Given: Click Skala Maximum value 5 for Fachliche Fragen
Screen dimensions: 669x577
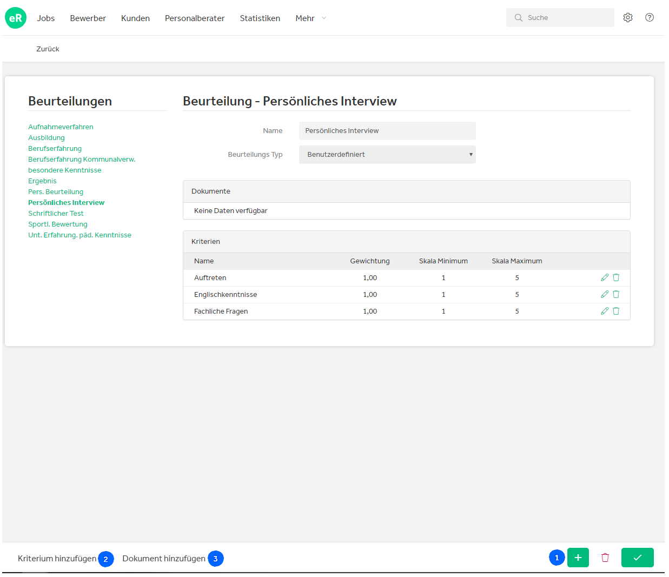Looking at the screenshot, I should coord(517,311).
